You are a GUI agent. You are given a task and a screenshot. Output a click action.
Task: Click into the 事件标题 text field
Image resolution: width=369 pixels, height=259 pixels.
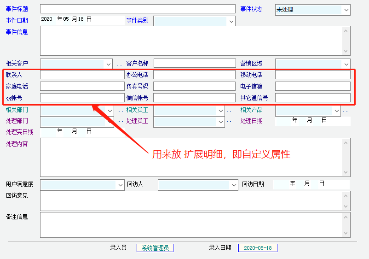(x=137, y=9)
